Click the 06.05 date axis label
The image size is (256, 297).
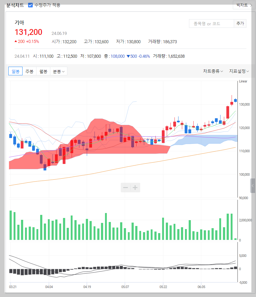[x=201, y=287]
